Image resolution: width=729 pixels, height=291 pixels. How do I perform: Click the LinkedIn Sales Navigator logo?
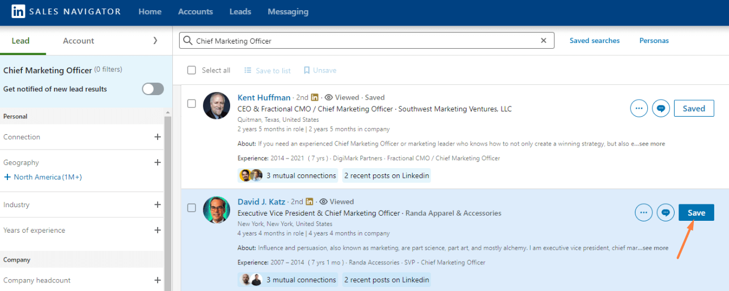point(66,11)
